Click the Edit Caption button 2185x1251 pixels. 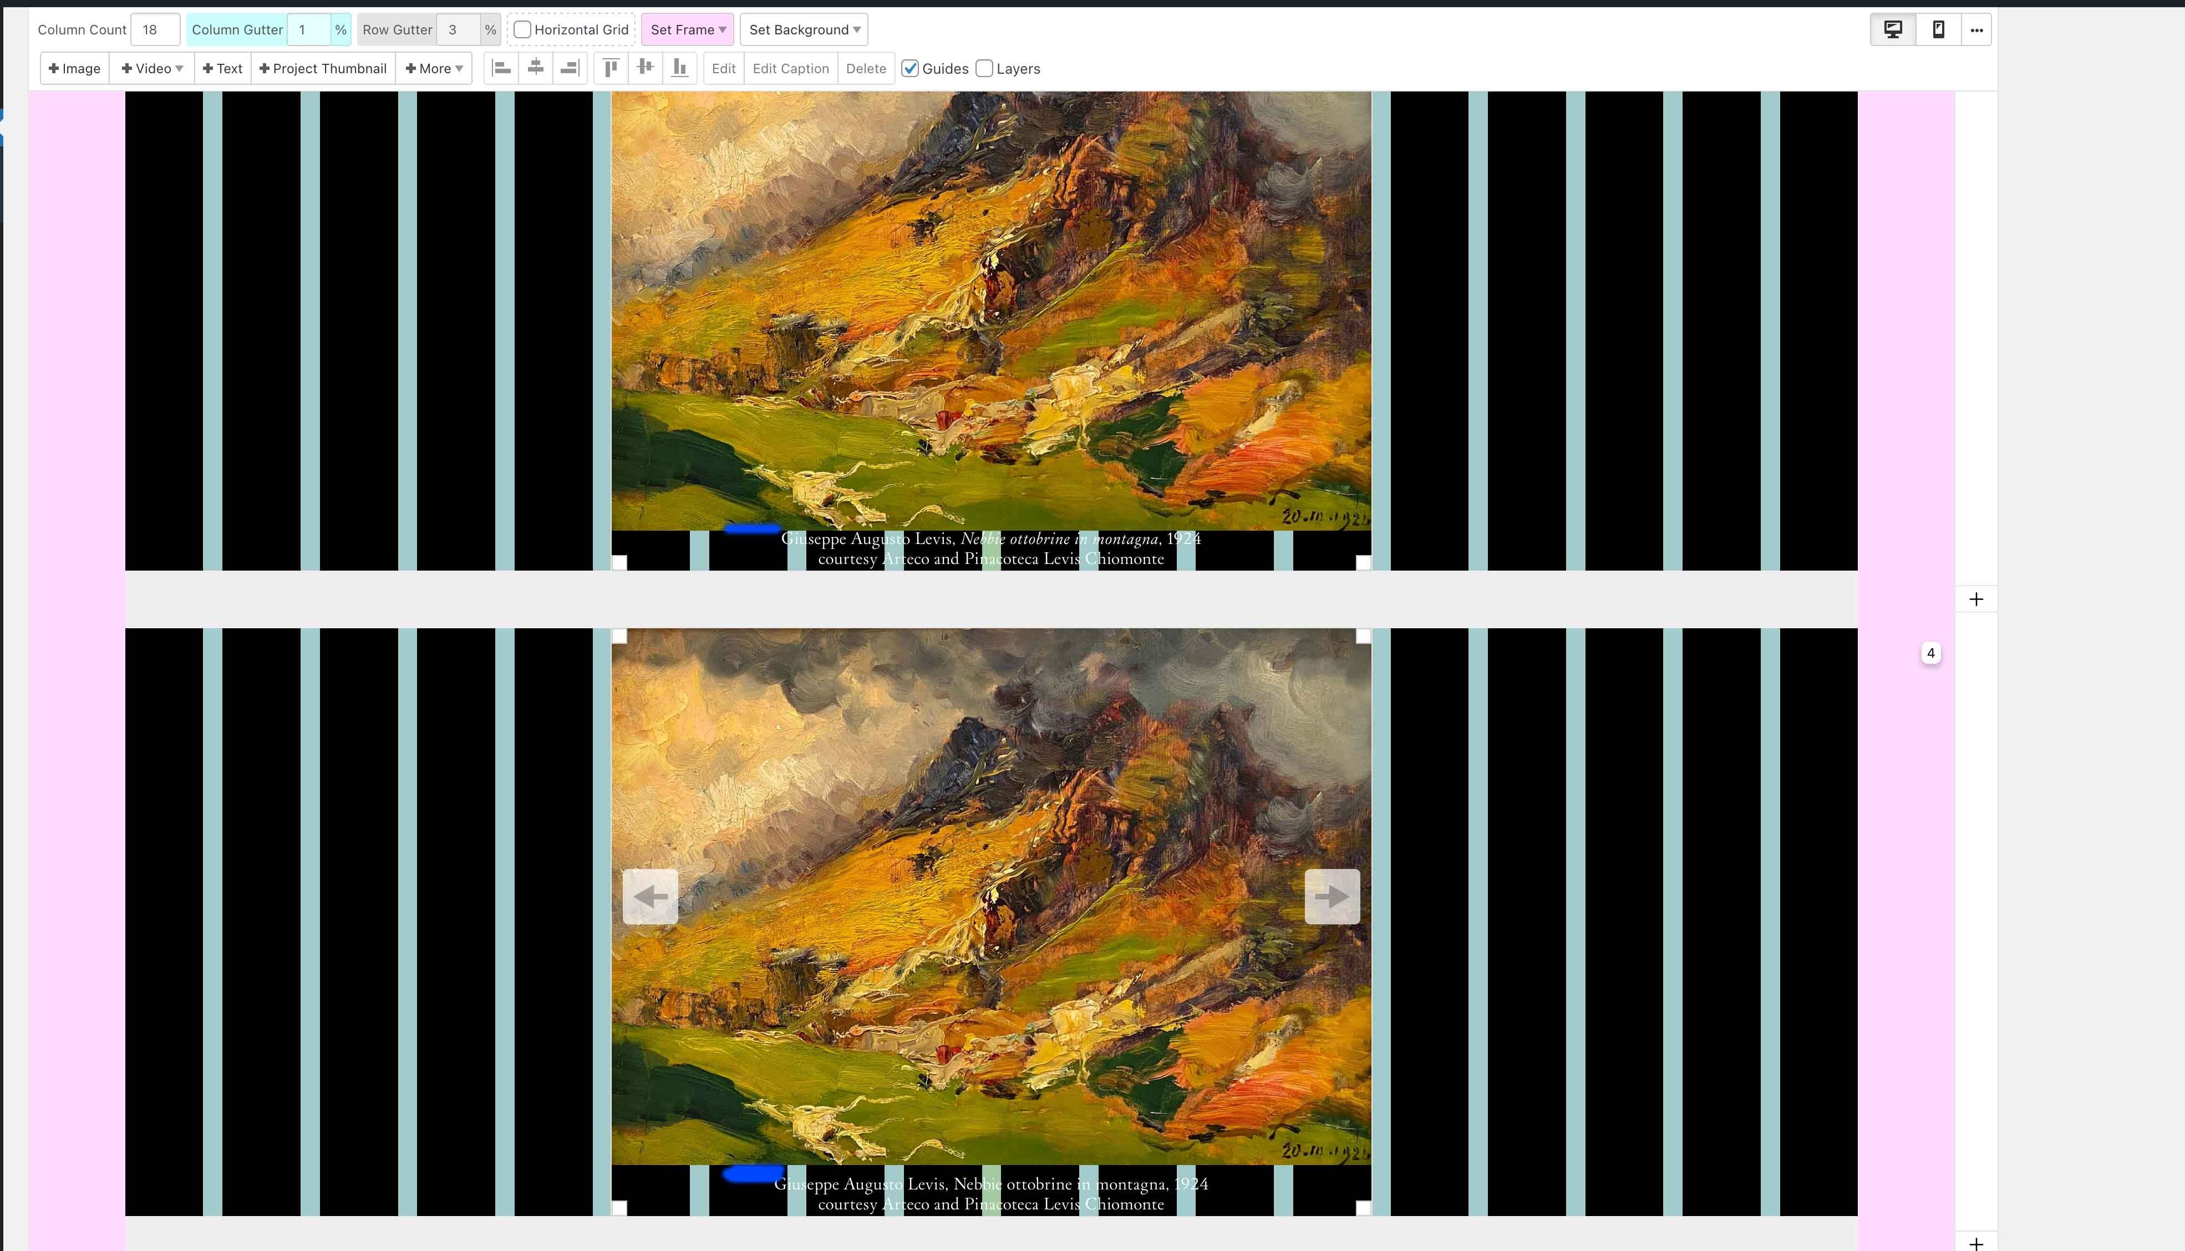tap(790, 69)
